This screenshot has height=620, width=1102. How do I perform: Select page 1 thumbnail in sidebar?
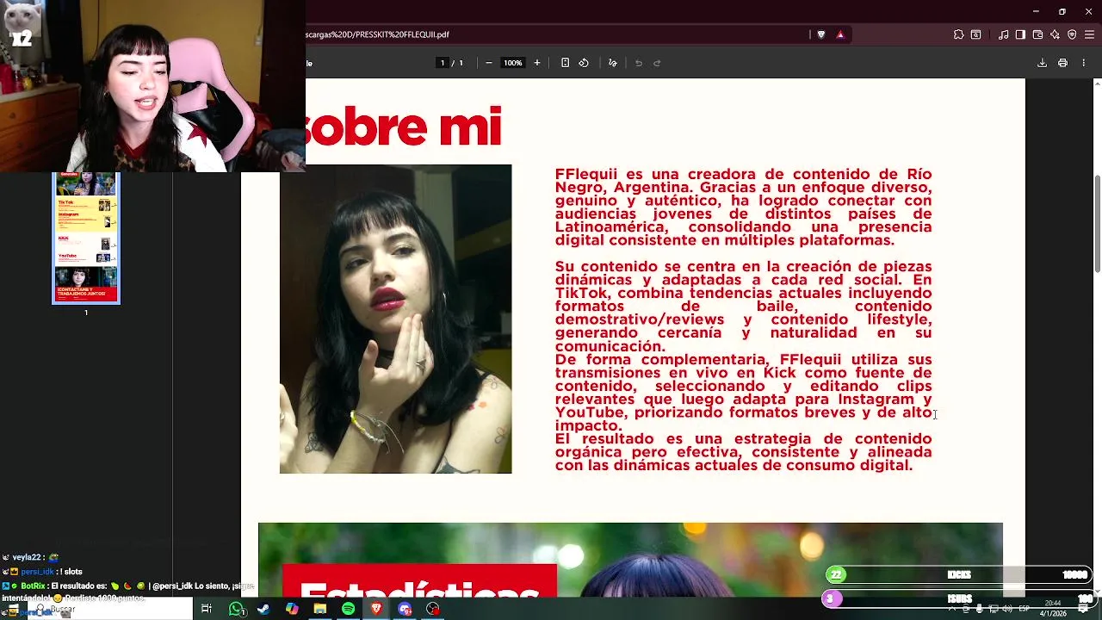[86, 239]
